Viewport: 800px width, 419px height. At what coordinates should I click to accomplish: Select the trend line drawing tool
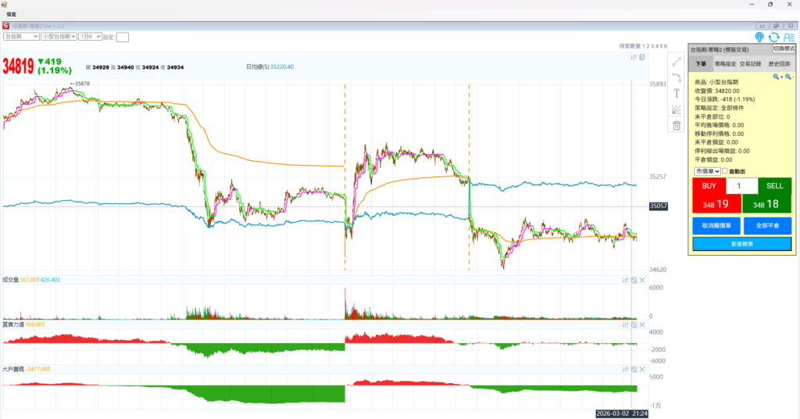(x=677, y=61)
